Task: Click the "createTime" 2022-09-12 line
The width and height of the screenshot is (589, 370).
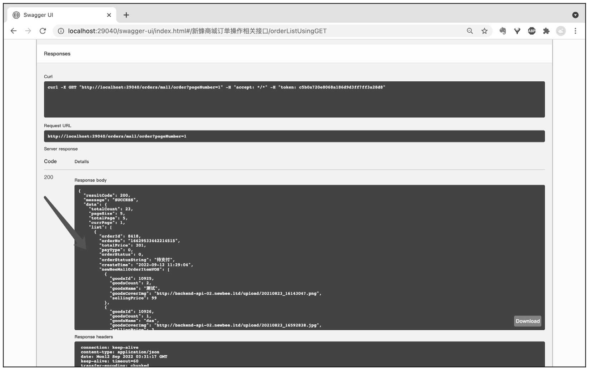Action: coord(146,265)
